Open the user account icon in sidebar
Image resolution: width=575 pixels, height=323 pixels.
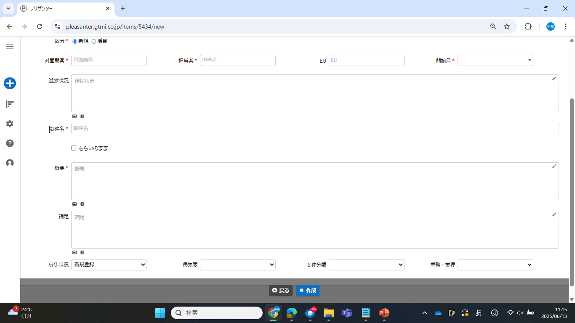coord(10,163)
